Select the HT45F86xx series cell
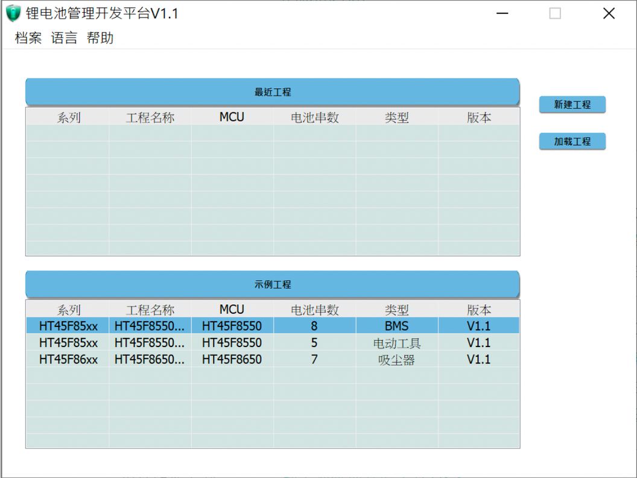This screenshot has height=478, width=637. pyautogui.click(x=68, y=359)
